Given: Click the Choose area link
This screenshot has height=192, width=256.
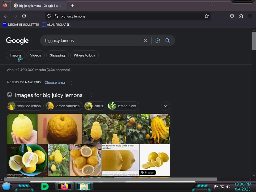Looking at the screenshot, I should (x=55, y=82).
